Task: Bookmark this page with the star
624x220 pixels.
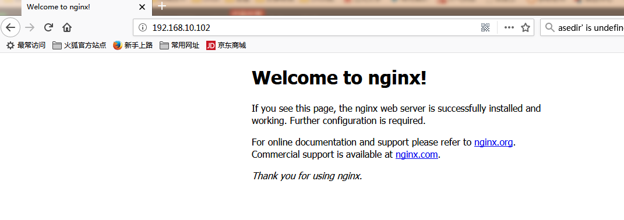Action: (x=526, y=27)
